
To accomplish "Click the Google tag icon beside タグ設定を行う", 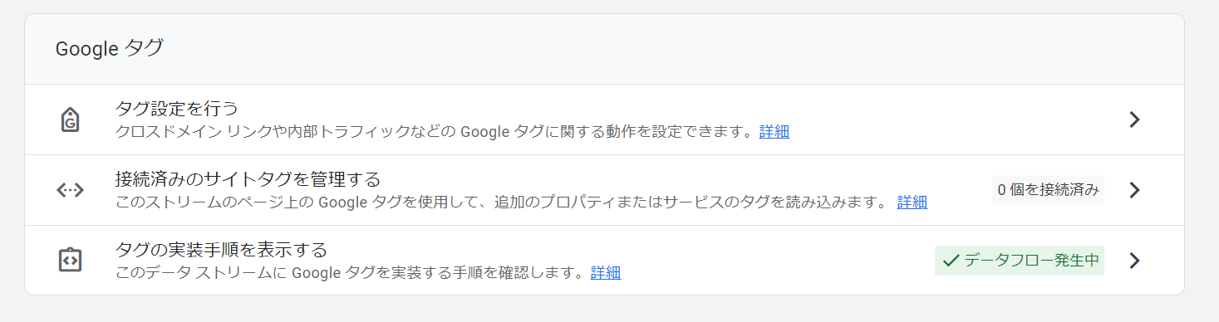I will (x=70, y=120).
